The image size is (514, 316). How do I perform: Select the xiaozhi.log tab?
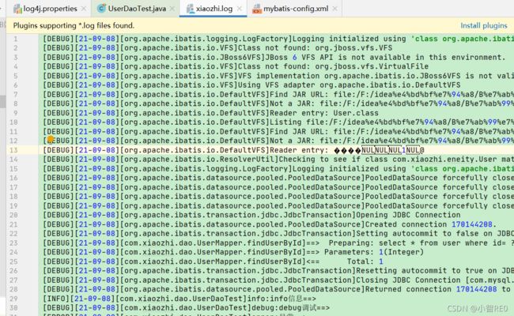[214, 9]
